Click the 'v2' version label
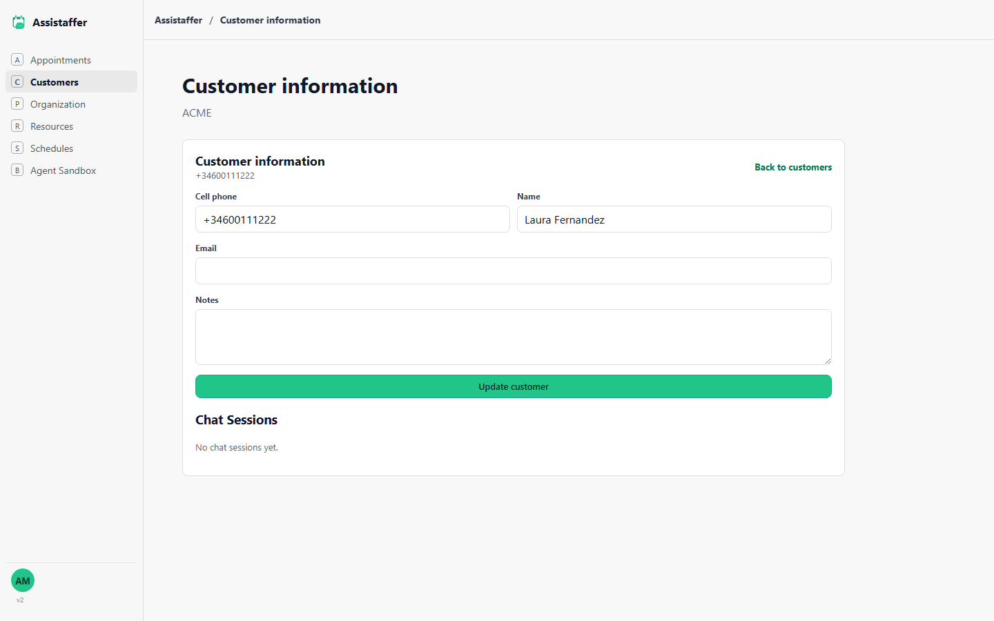This screenshot has height=621, width=994. tap(20, 600)
